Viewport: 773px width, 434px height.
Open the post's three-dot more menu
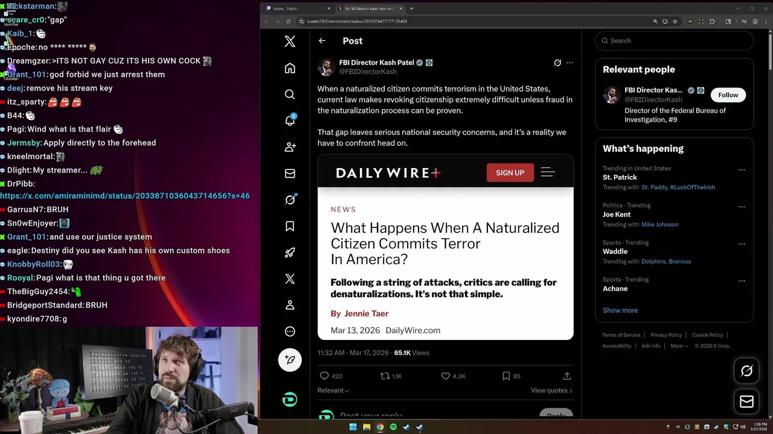tap(569, 63)
